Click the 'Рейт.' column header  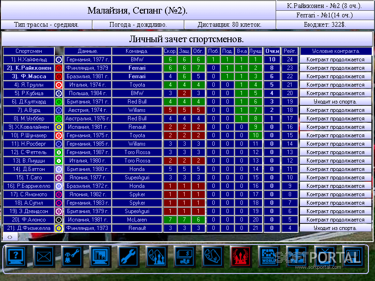coord(290,51)
